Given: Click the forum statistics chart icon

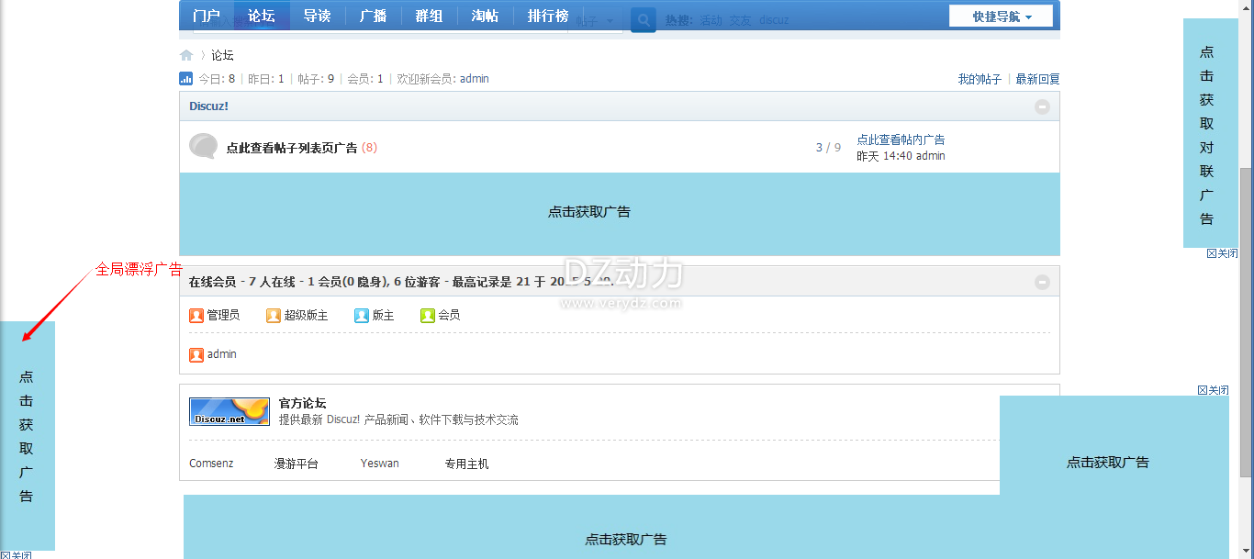Looking at the screenshot, I should (185, 79).
